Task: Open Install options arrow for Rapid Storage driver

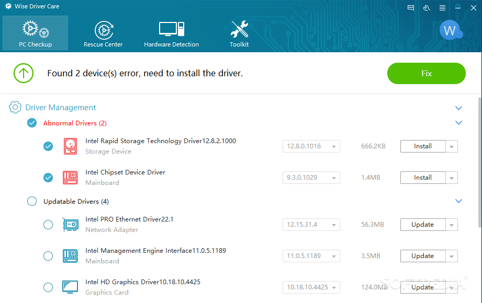Action: click(x=452, y=146)
